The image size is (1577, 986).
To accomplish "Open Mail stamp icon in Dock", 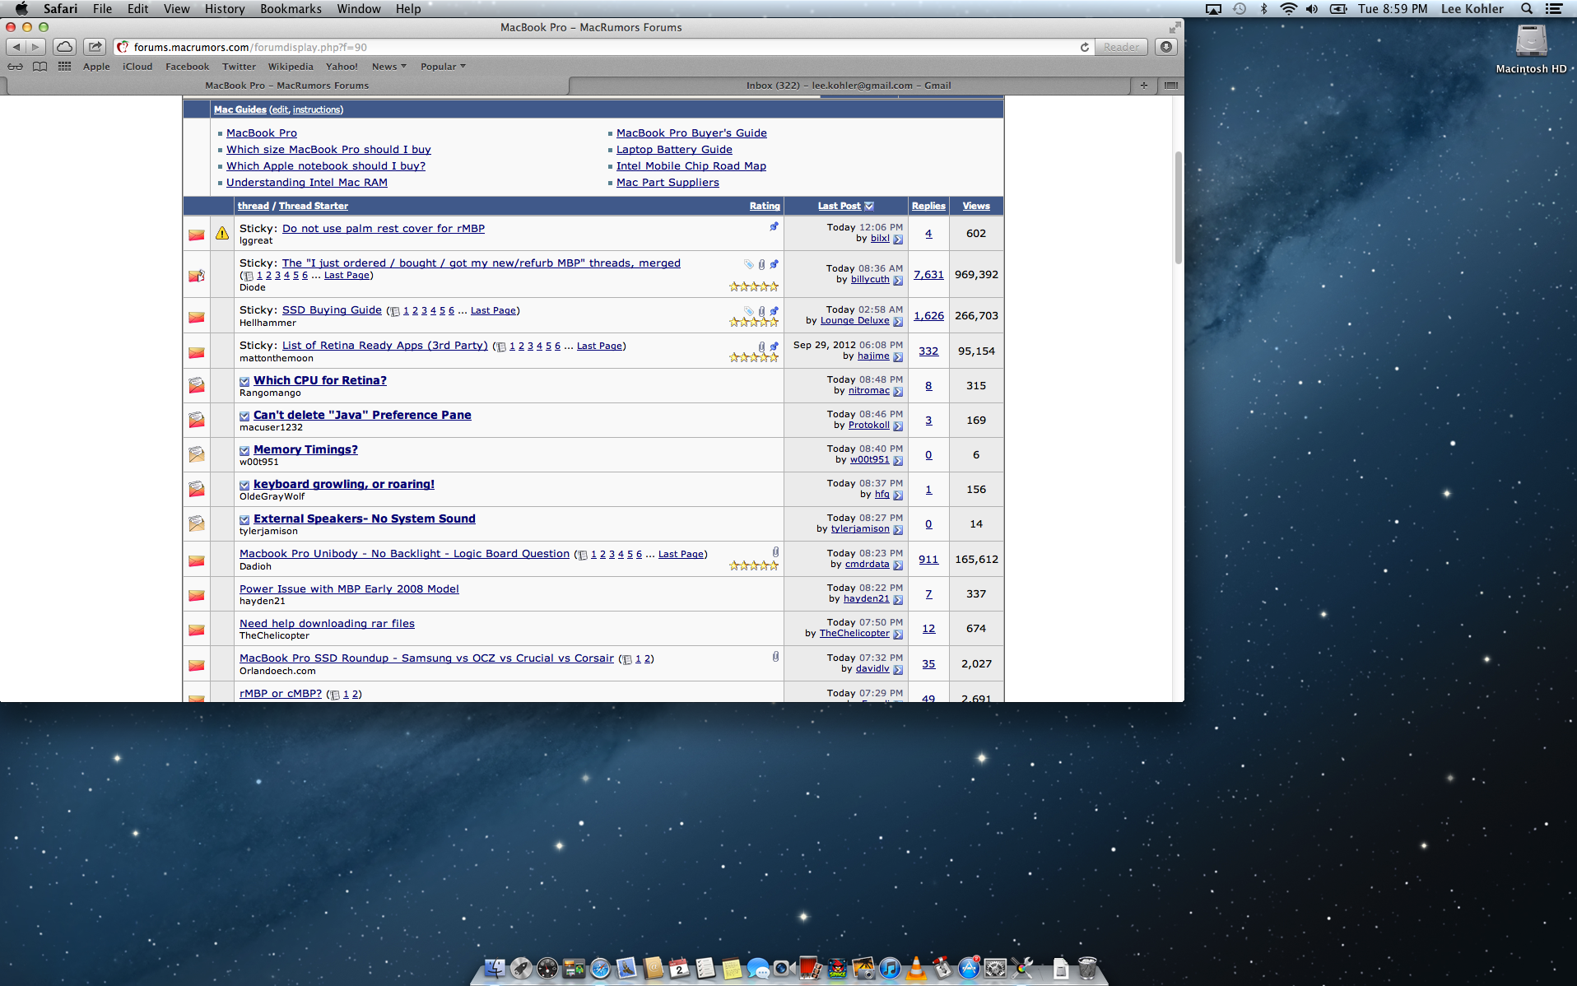I will coord(626,968).
